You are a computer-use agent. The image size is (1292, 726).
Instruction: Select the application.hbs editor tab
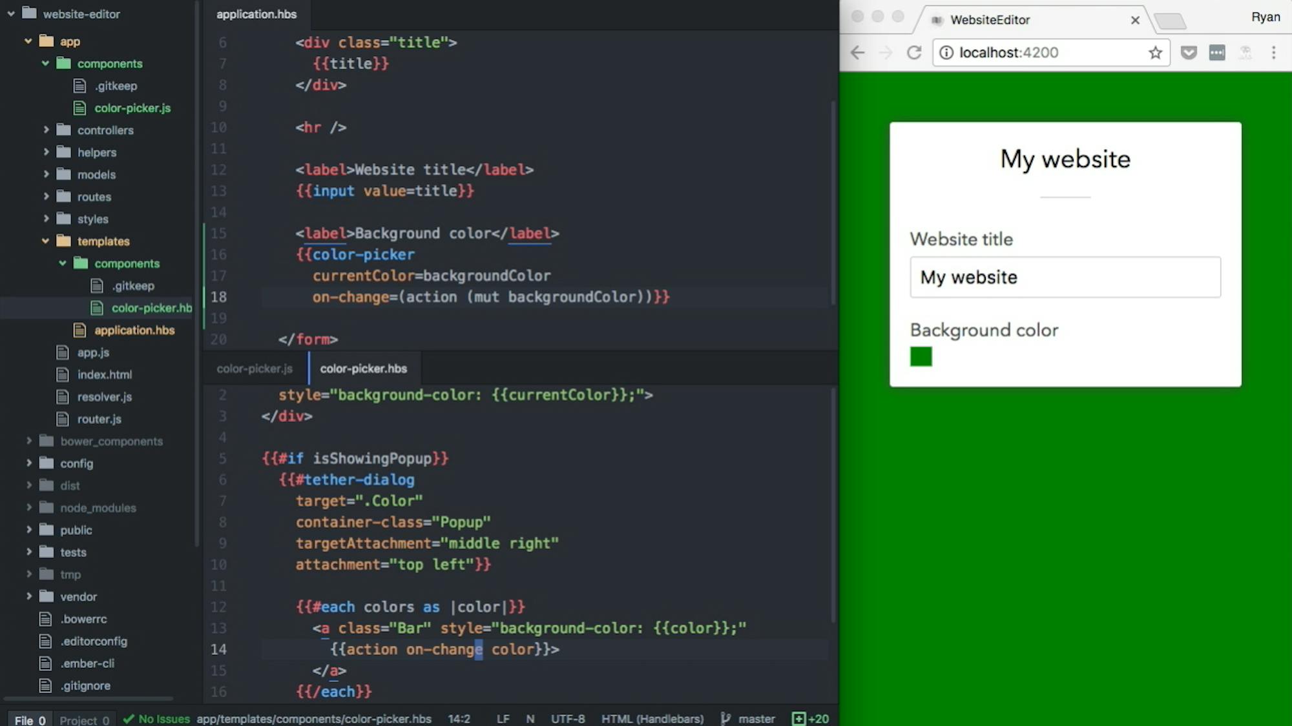tap(256, 14)
